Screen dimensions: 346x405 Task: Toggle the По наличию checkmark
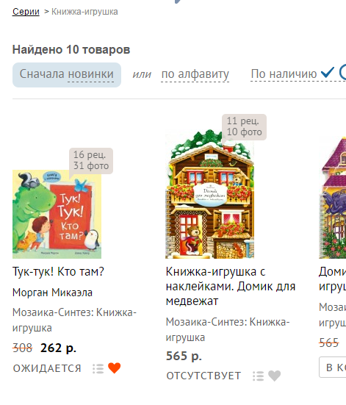pyautogui.click(x=328, y=73)
